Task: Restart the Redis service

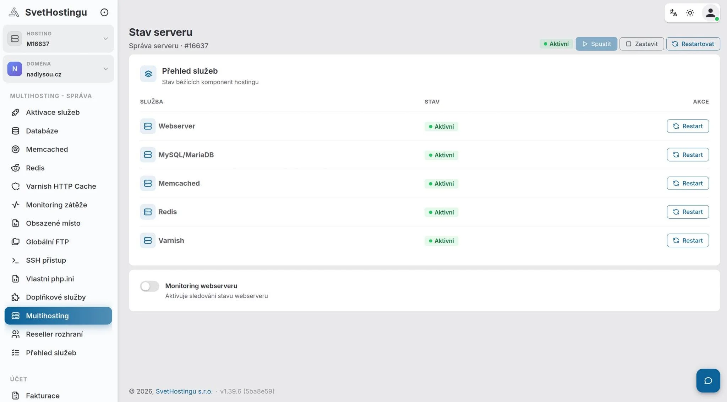Action: tap(688, 212)
